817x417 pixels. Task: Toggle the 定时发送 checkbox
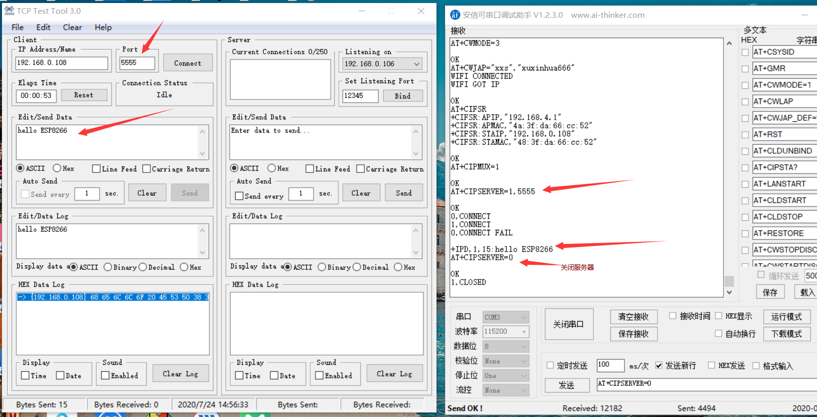point(550,365)
